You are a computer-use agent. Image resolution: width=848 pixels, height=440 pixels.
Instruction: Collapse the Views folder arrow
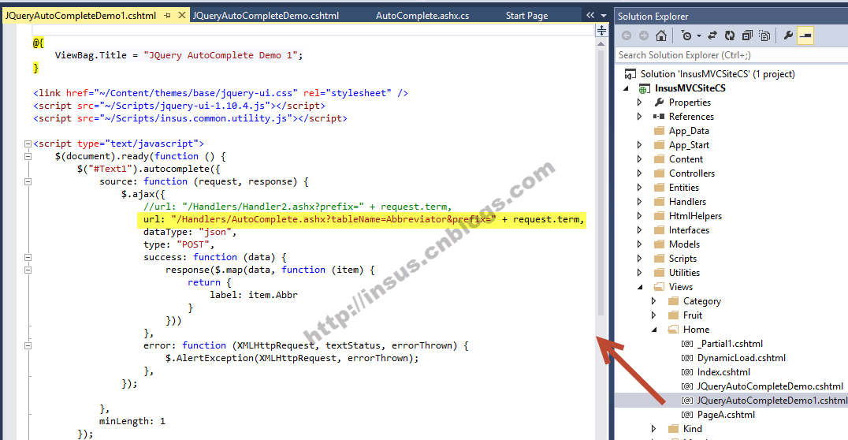click(x=640, y=287)
